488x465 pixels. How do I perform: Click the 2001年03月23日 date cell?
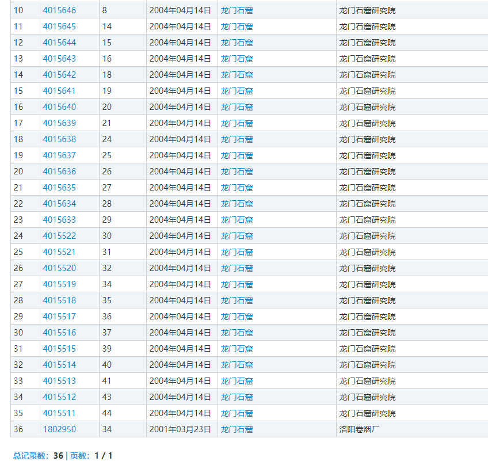pos(180,429)
